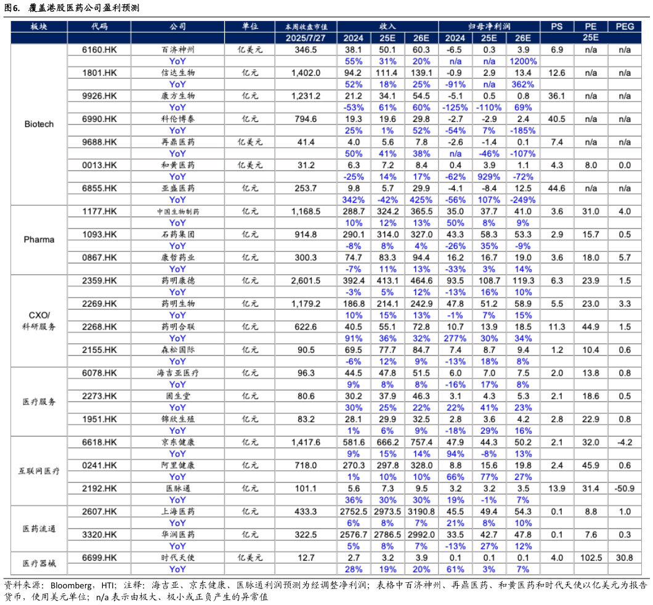Image resolution: width=653 pixels, height=605 pixels.
Task: Select the figure title 覆盖港股医药公司盈利预测
Action: coord(84,8)
